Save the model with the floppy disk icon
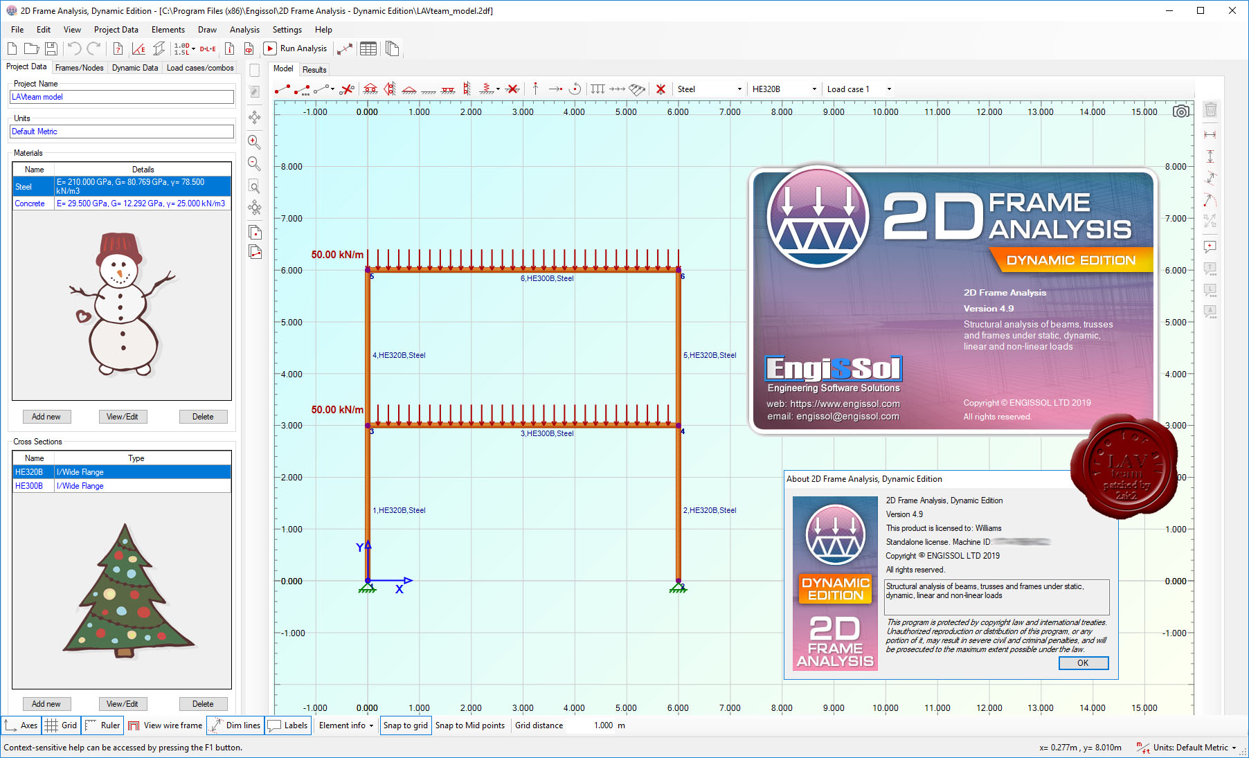The image size is (1249, 758). tap(51, 48)
